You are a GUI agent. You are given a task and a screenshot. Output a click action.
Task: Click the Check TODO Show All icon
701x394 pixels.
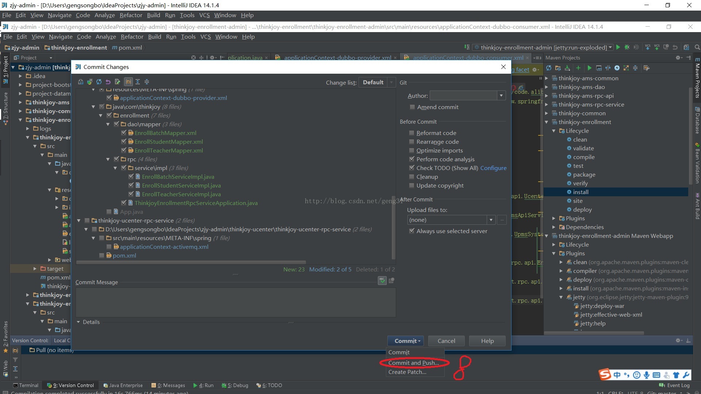(411, 168)
